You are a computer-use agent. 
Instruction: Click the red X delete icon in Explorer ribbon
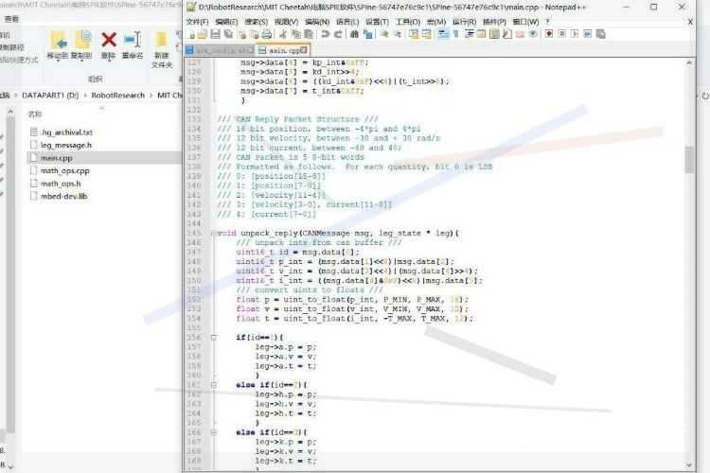tap(109, 40)
